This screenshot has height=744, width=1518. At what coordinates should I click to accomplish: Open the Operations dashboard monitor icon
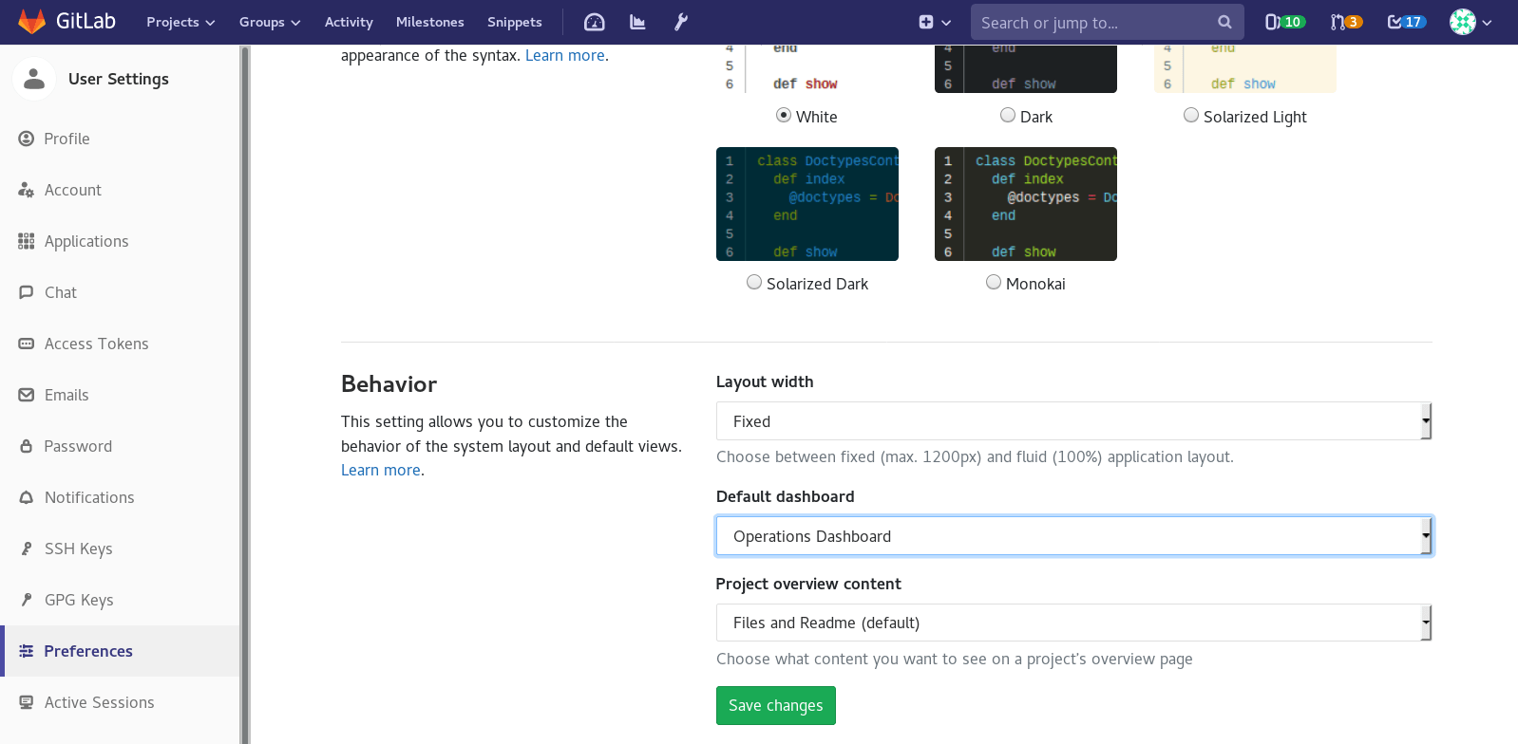(x=594, y=22)
